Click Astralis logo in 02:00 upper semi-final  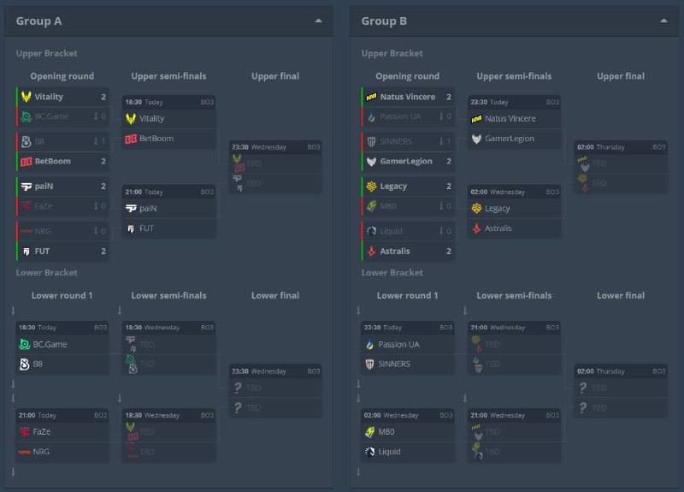click(x=476, y=228)
